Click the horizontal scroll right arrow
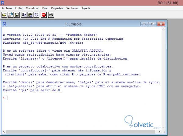Image resolution: width=183 pixels, height=136 pixels. click(159, 132)
